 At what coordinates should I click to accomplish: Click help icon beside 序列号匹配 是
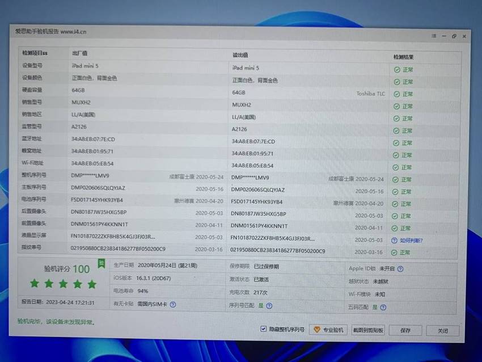(x=269, y=306)
